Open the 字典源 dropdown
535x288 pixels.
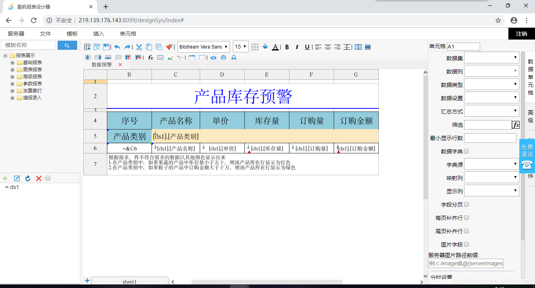click(x=492, y=164)
